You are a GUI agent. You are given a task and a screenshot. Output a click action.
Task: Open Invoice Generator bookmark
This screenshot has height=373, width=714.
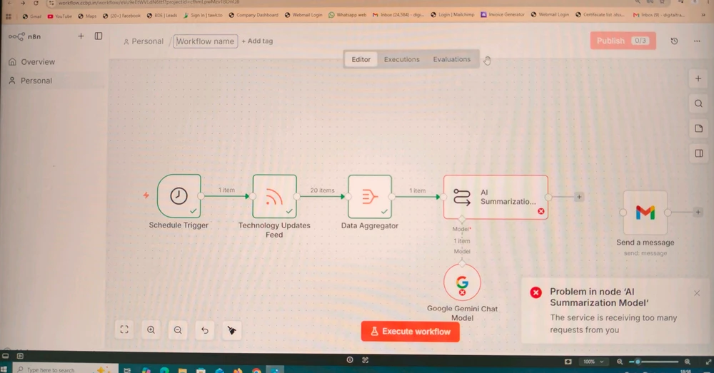pos(502,14)
